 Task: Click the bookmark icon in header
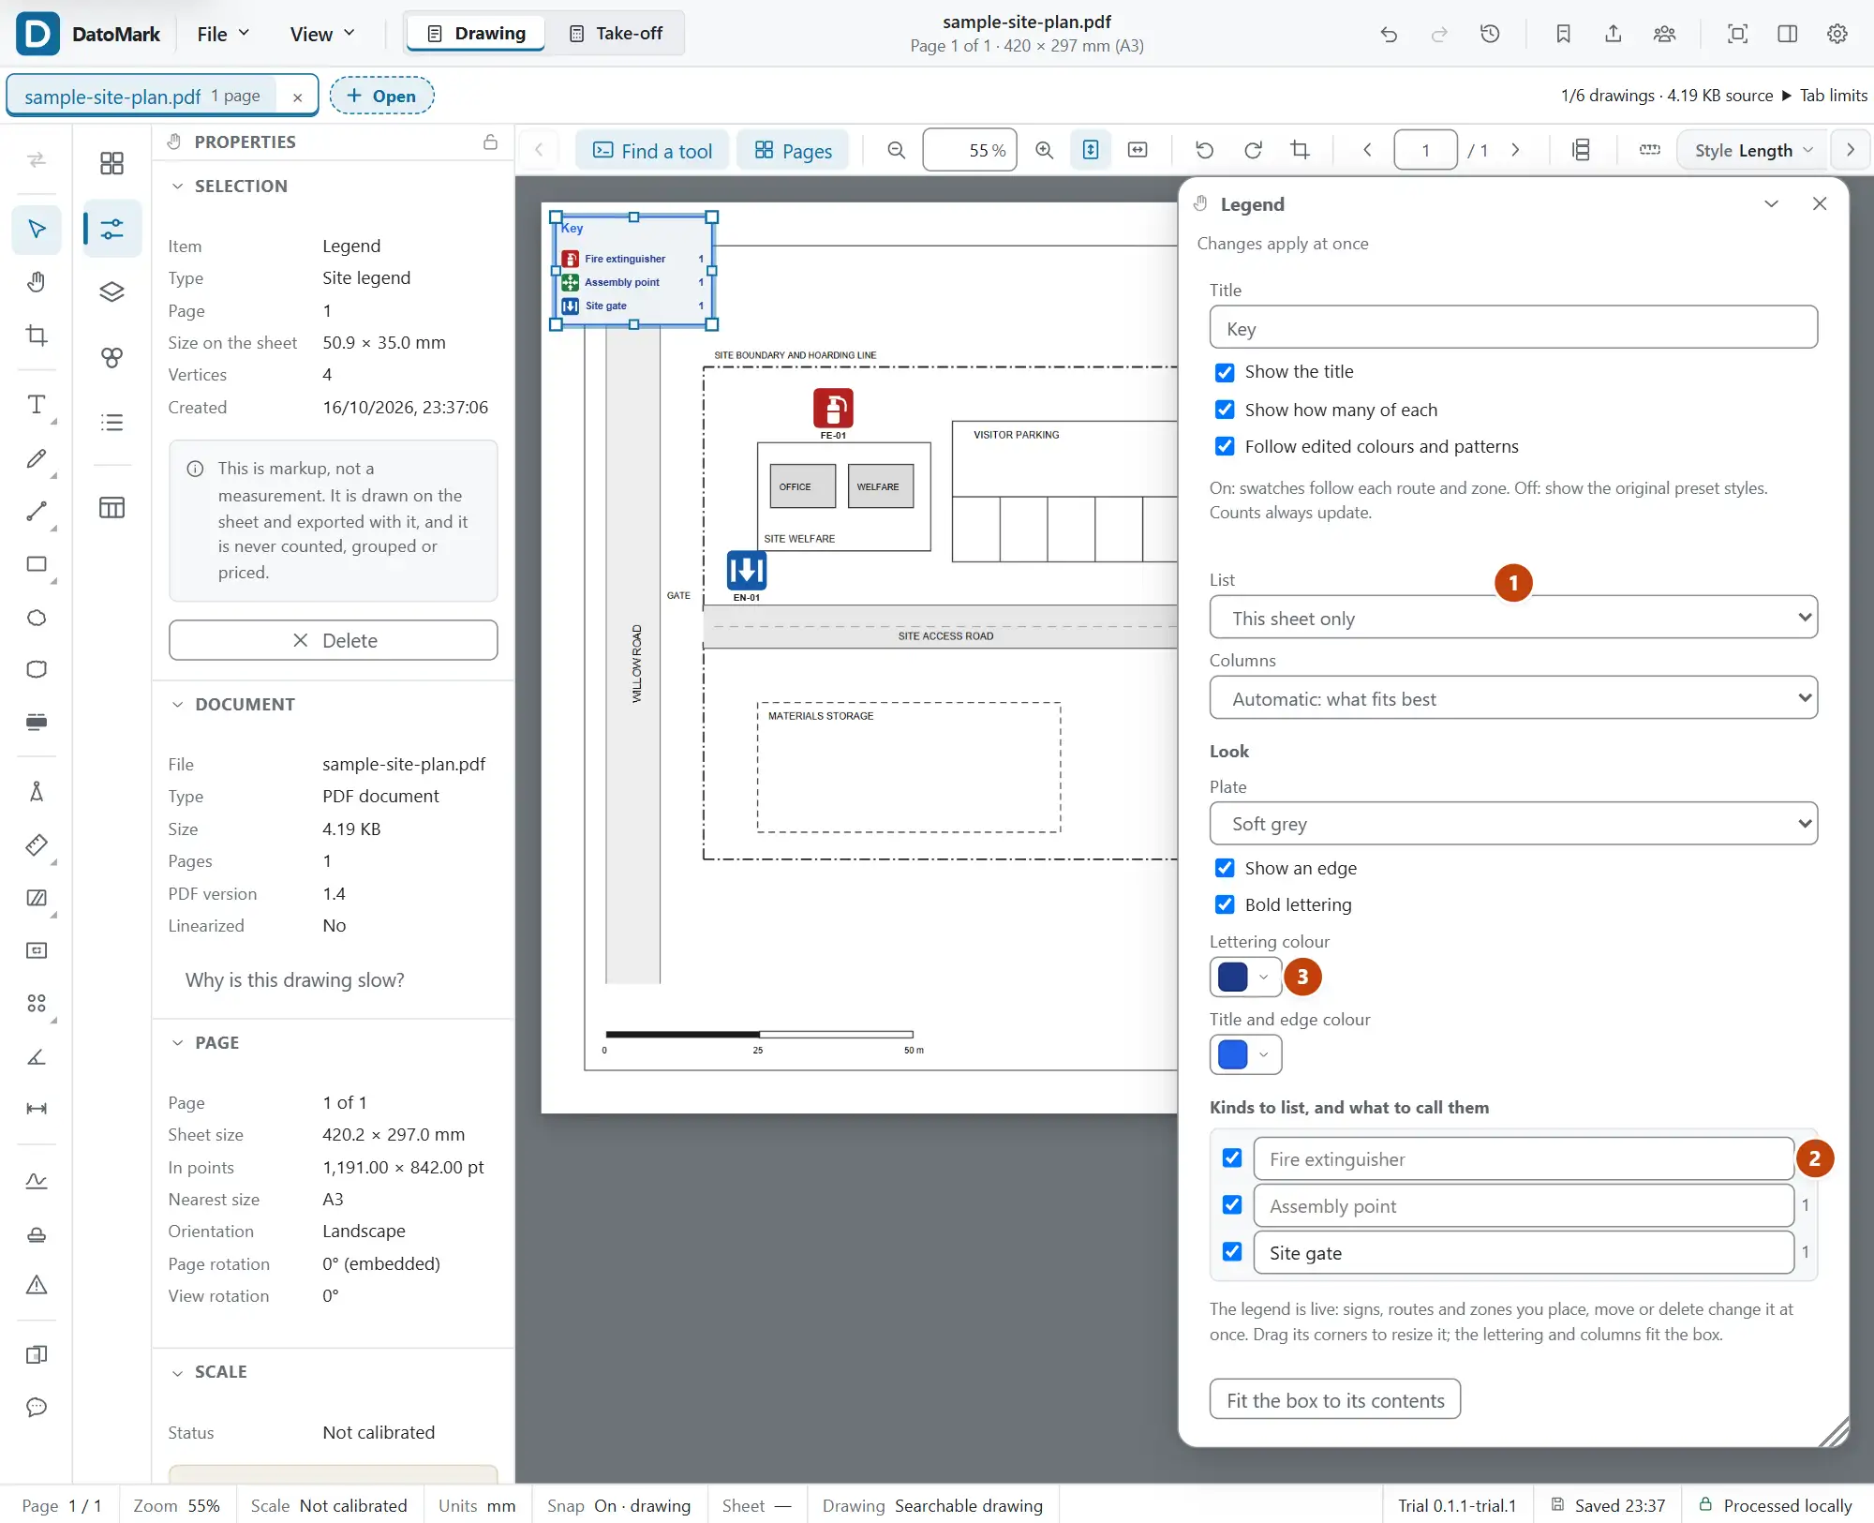tap(1563, 34)
